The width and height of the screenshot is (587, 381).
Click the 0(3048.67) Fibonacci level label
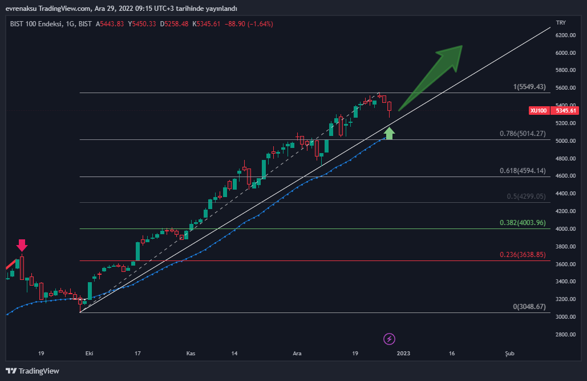pos(529,307)
